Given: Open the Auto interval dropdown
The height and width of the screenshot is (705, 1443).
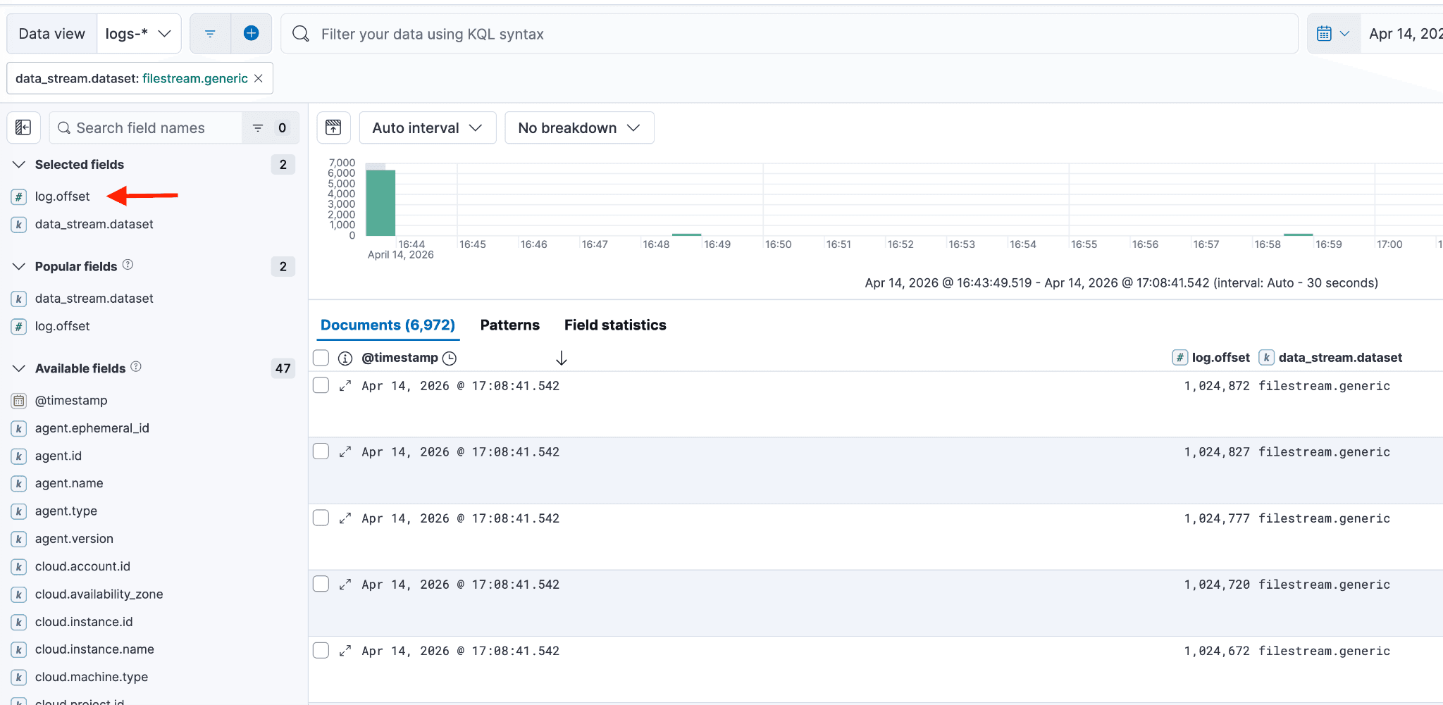Looking at the screenshot, I should 427,127.
